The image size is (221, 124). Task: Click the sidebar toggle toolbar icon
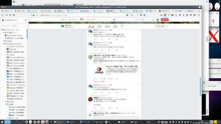(165, 15)
